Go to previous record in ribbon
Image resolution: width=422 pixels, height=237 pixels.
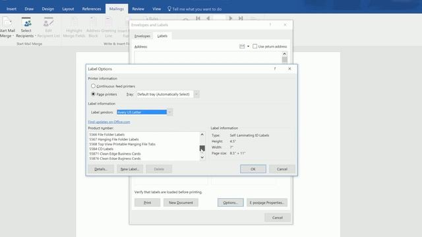(x=208, y=18)
